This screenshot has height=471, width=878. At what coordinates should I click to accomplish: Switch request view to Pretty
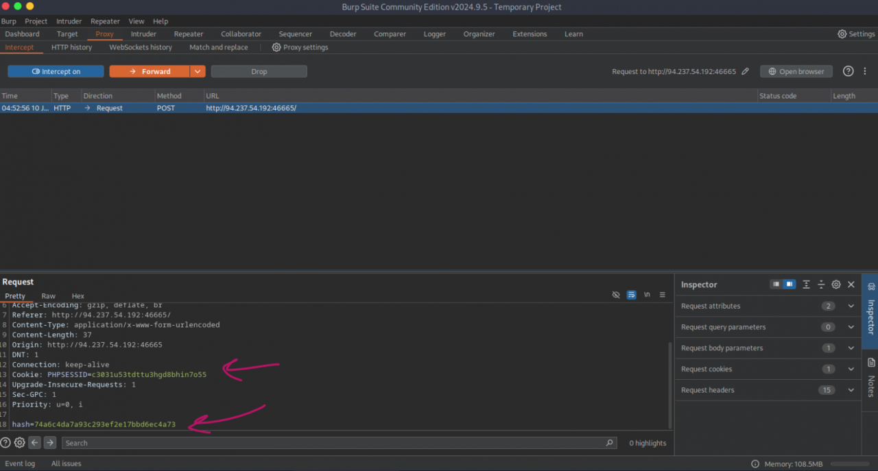[x=15, y=296]
